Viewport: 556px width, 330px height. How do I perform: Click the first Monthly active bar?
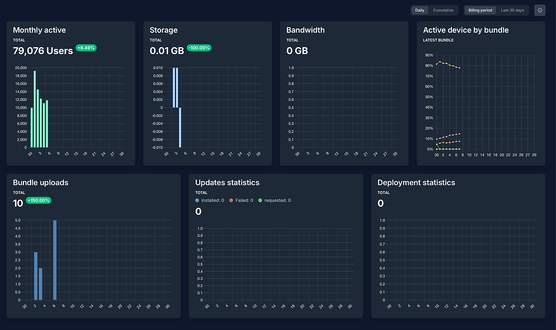32,128
